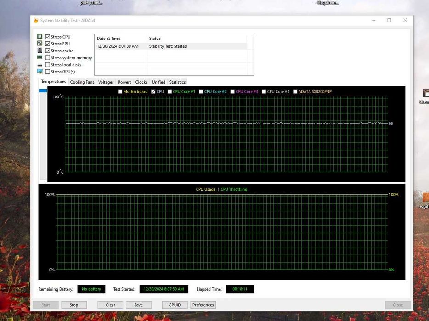
Task: Enable Stress local disks checkbox
Action: coord(48,65)
